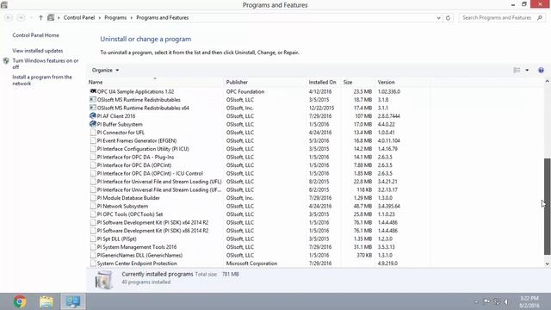Refresh the Programs and Features list
This screenshot has width=551, height=310.
point(448,17)
